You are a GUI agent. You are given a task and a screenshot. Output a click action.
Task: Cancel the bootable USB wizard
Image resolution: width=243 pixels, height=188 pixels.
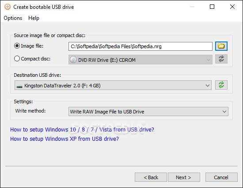(x=221, y=177)
